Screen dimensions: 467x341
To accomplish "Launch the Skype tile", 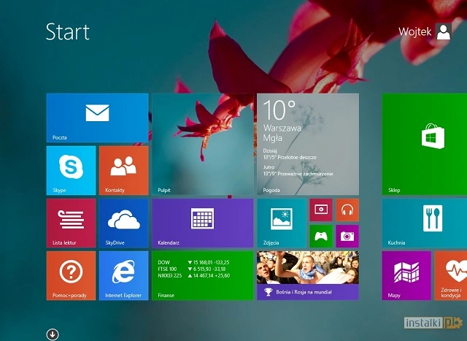I will click(x=72, y=171).
